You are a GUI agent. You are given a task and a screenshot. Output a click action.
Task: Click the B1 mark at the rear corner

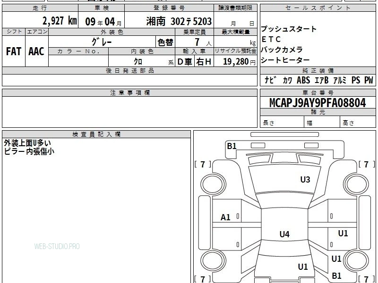click(336, 275)
